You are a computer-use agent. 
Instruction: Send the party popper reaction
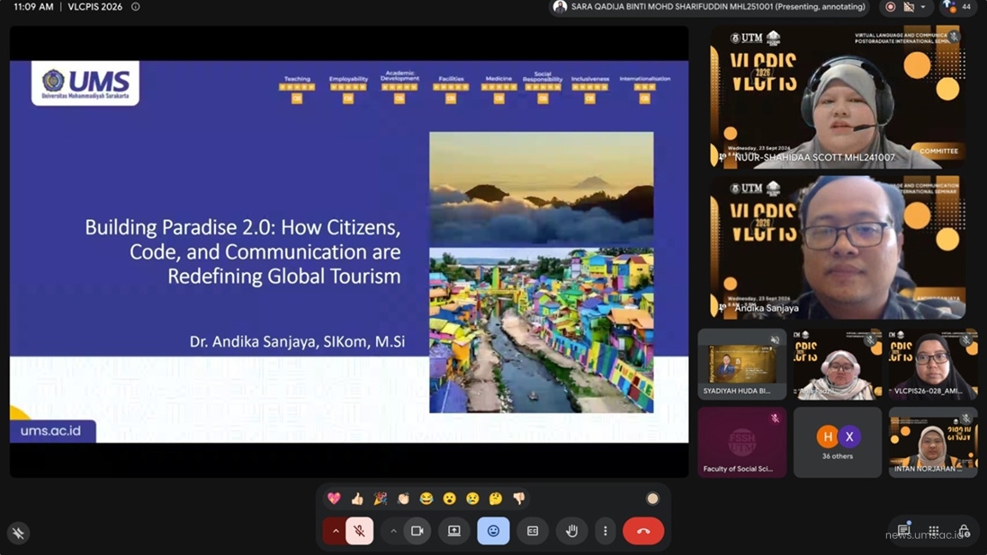380,498
